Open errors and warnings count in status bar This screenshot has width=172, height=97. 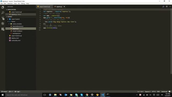point(17,92)
